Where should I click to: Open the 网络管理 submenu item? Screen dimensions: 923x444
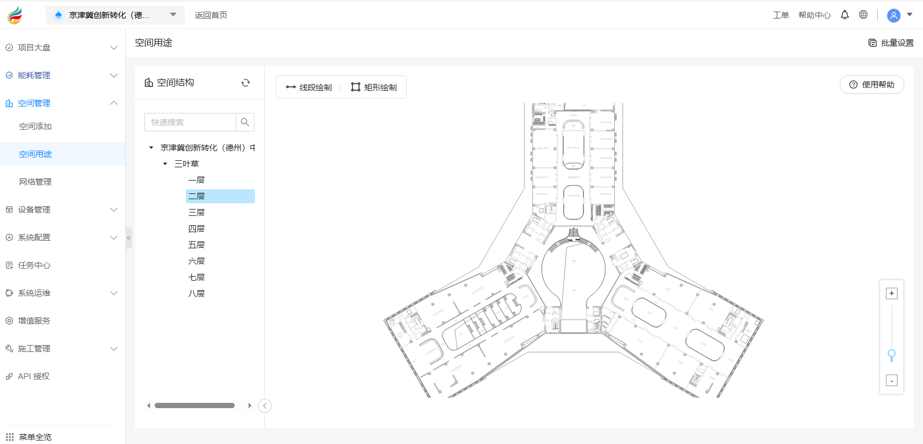pyautogui.click(x=35, y=182)
